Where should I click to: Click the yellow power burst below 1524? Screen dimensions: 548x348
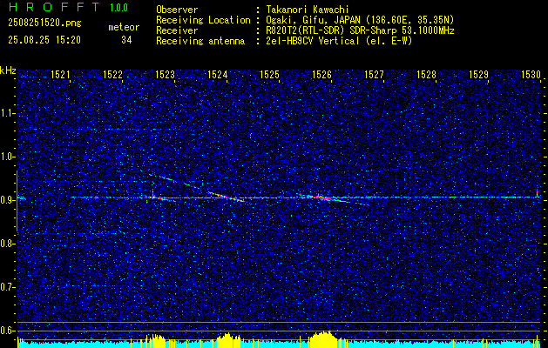(228, 340)
